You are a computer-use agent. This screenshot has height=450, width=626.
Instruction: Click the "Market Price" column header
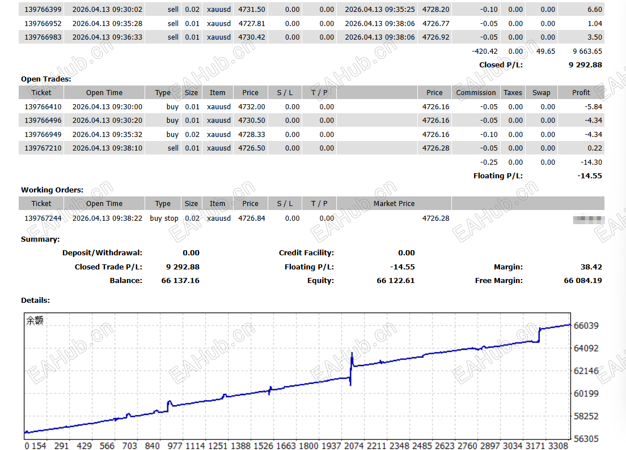click(394, 204)
